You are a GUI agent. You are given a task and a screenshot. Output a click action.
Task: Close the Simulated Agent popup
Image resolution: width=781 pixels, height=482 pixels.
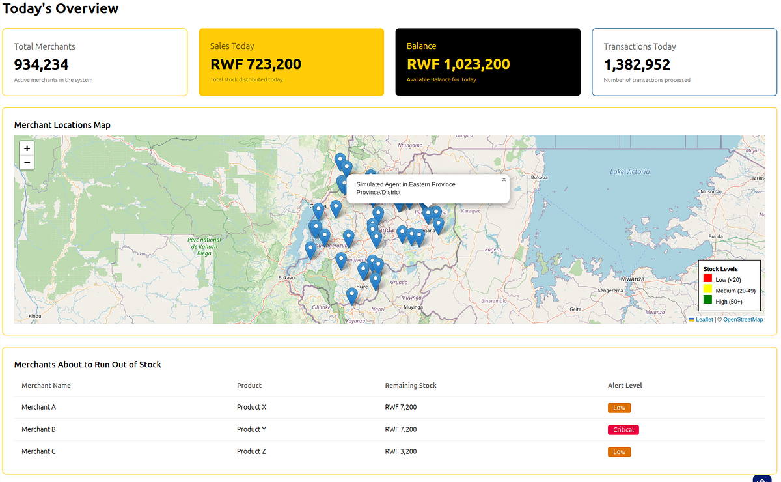[x=504, y=180]
